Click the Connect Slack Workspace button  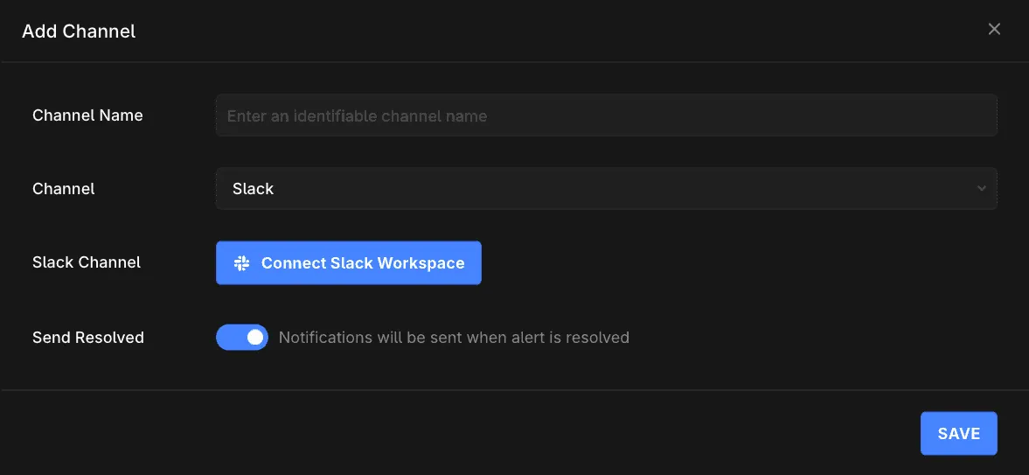coord(349,262)
